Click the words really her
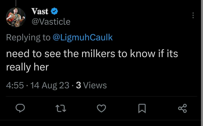203x126 pixels. [27, 67]
